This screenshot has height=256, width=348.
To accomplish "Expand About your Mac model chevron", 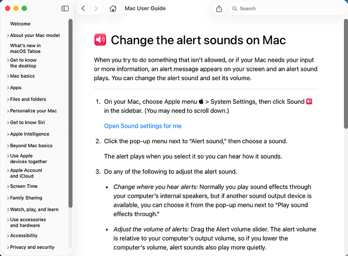I will (8, 35).
